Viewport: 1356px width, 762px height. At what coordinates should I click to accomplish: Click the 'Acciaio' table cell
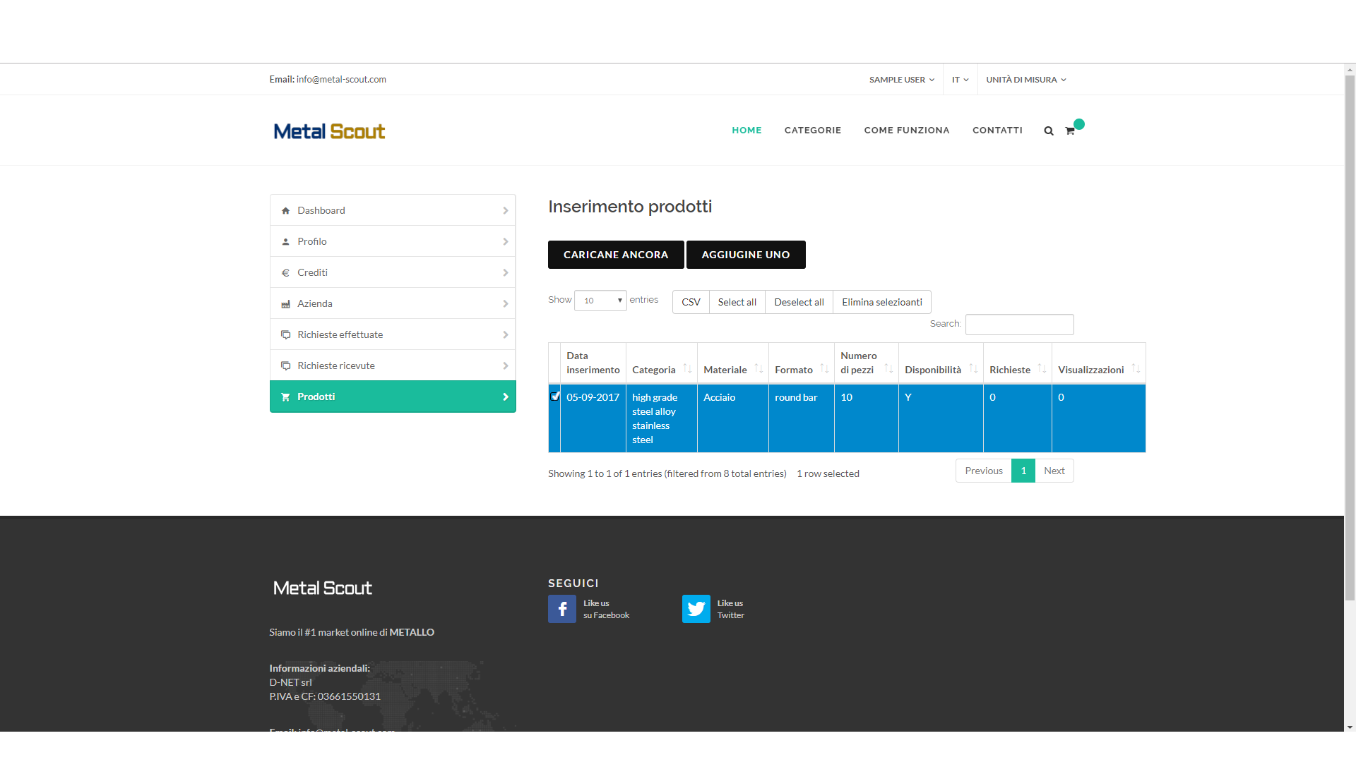(733, 418)
